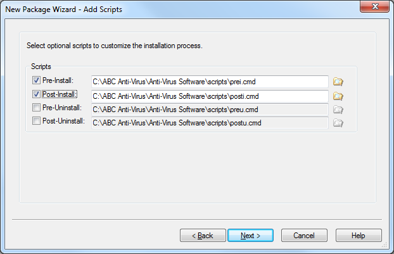Viewport: 394px width, 254px height.
Task: Click the Pre-Uninstall label text
Action: [62, 108]
